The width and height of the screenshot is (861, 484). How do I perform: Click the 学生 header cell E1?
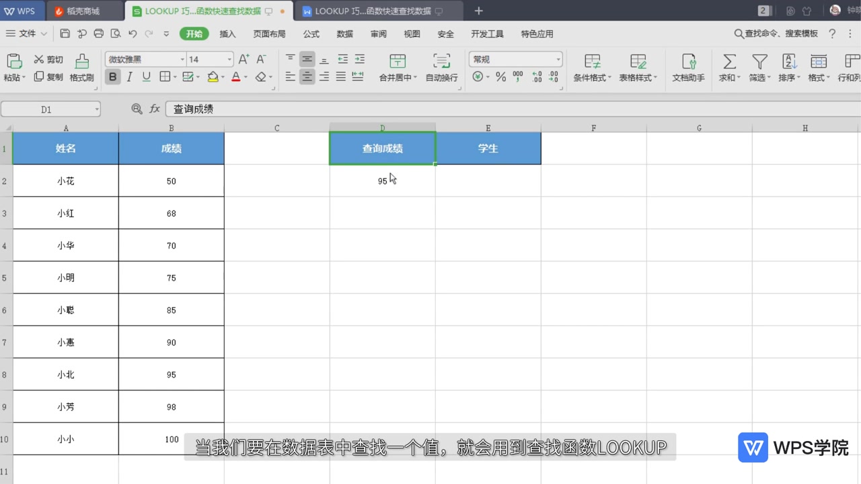(x=488, y=148)
